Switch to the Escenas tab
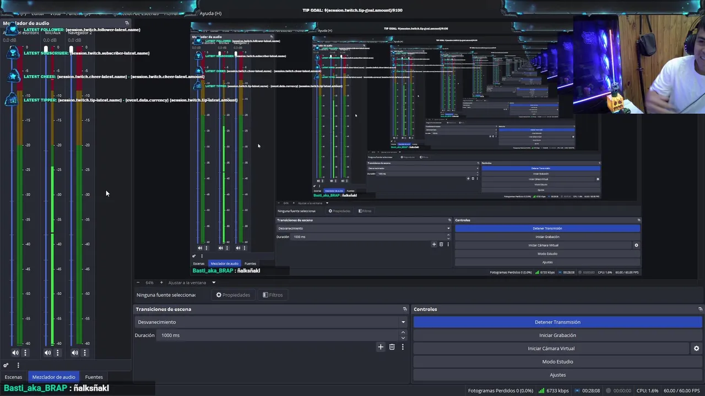 coord(13,377)
